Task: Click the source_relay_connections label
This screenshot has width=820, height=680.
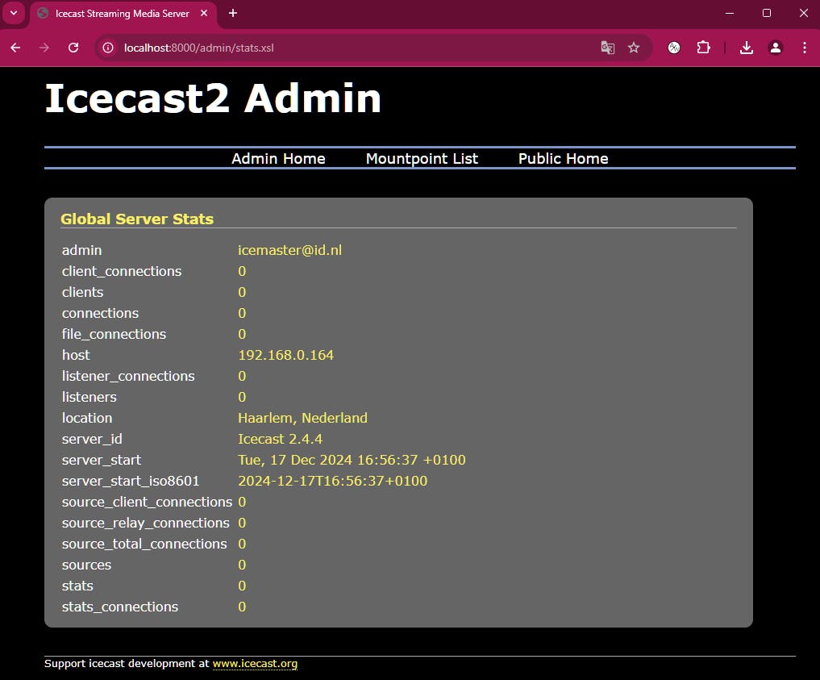Action: [146, 523]
